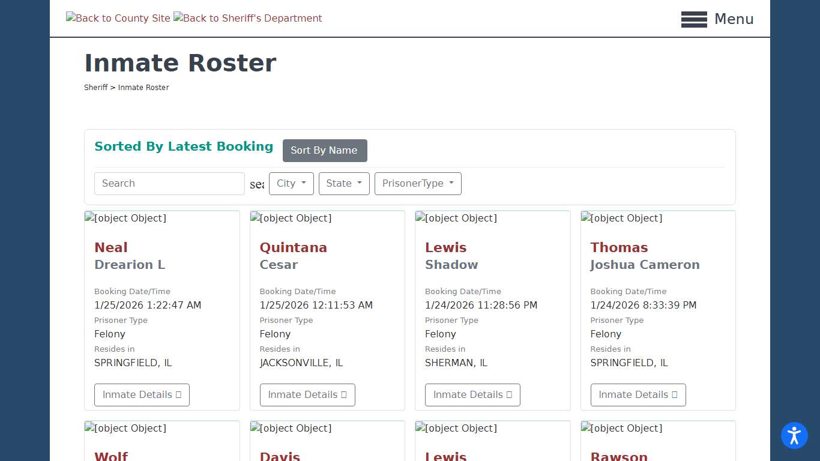Click the Back to County Site image icon
820x461 pixels.
(118, 18)
